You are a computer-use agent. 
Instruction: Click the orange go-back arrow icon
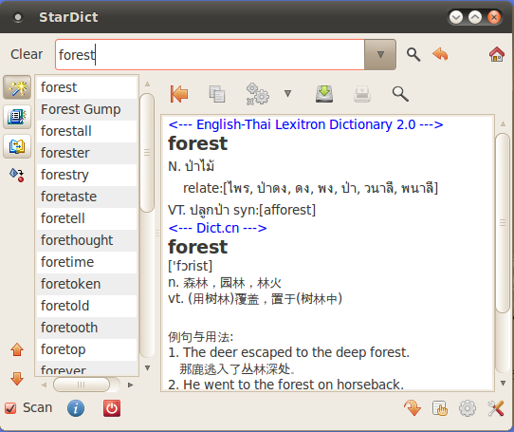coord(440,54)
